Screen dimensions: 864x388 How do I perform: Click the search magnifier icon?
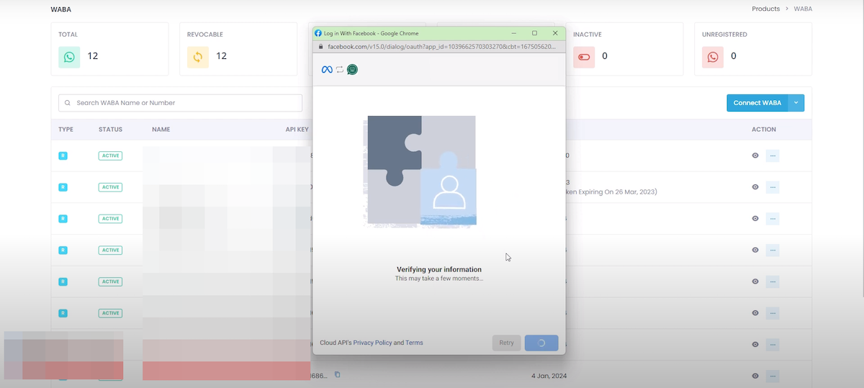[x=68, y=103]
